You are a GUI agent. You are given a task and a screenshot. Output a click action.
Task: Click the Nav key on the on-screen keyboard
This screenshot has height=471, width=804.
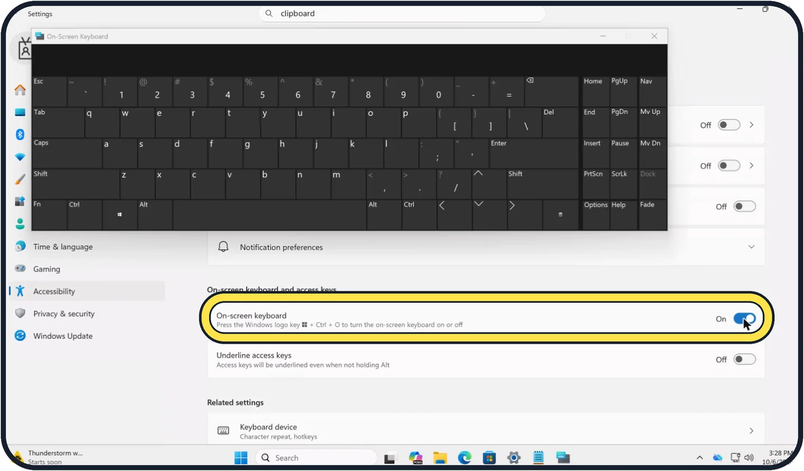pos(653,91)
